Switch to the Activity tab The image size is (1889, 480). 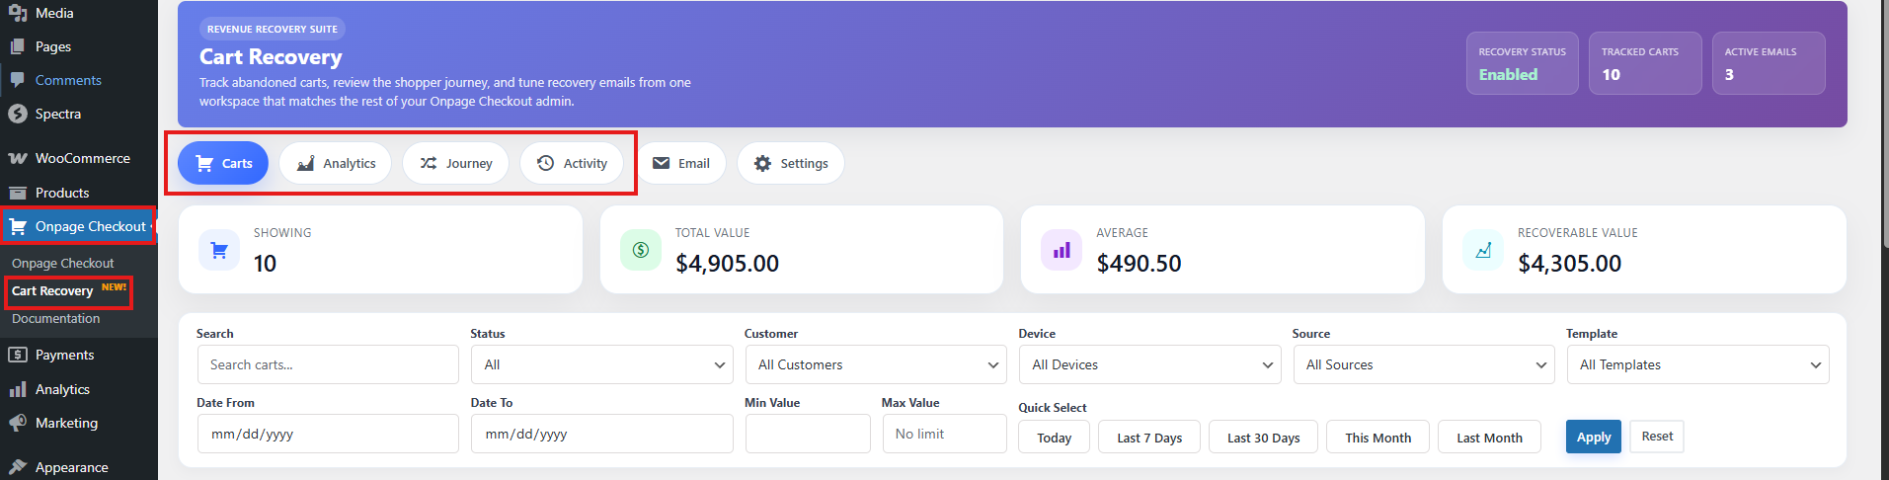tap(572, 163)
